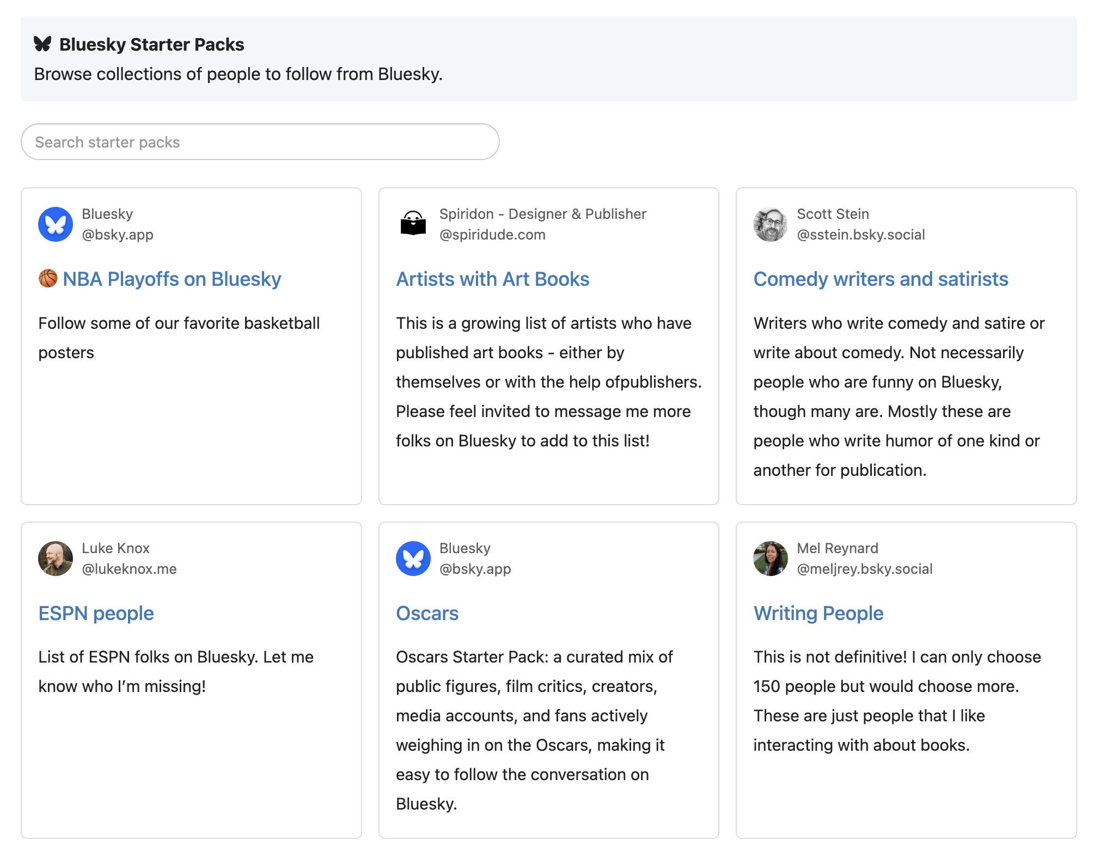Click the Bluesky avatar on the Oscars card
This screenshot has height=858, width=1100.
[413, 559]
